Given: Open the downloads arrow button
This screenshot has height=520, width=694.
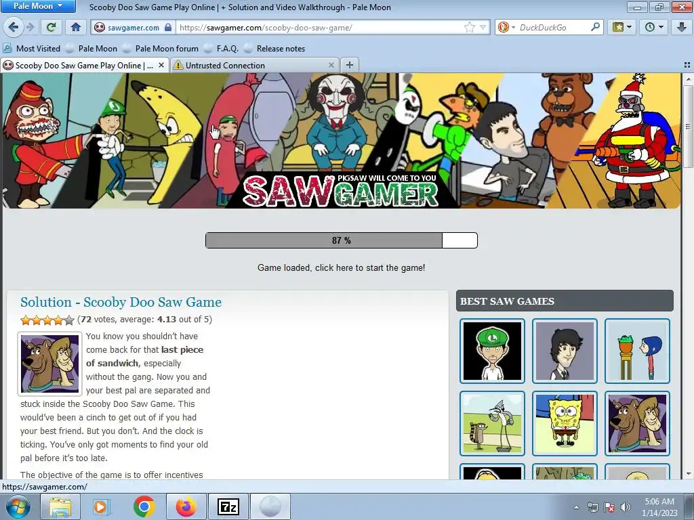Looking at the screenshot, I should click(x=682, y=27).
